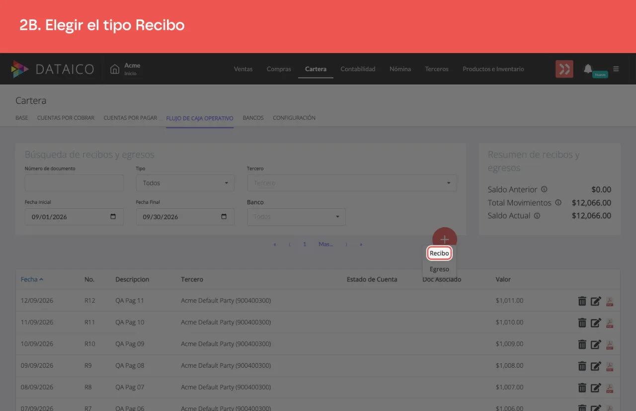Open PDF for receipt R11
Viewport: 636px width, 411px height.
(610, 323)
